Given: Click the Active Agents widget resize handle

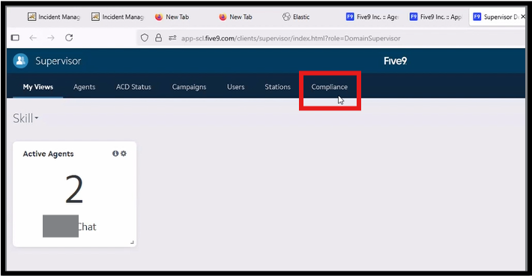Looking at the screenshot, I should (x=132, y=242).
